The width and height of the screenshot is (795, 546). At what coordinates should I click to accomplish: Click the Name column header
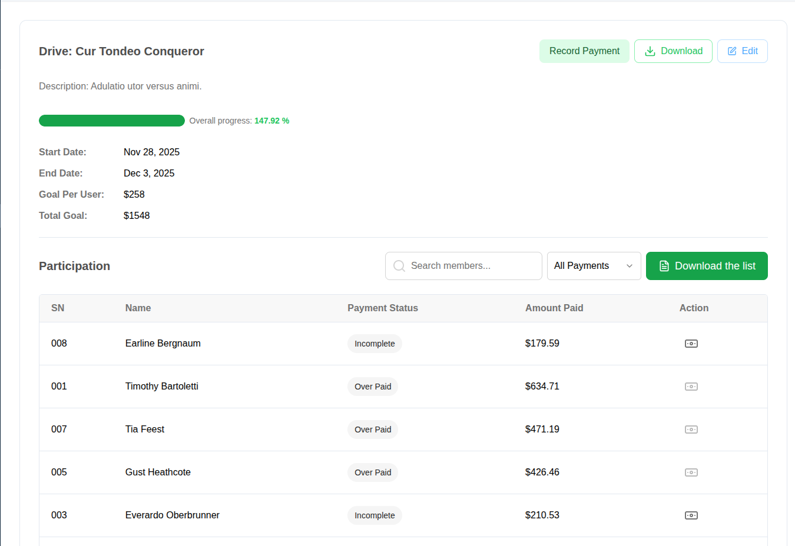138,308
